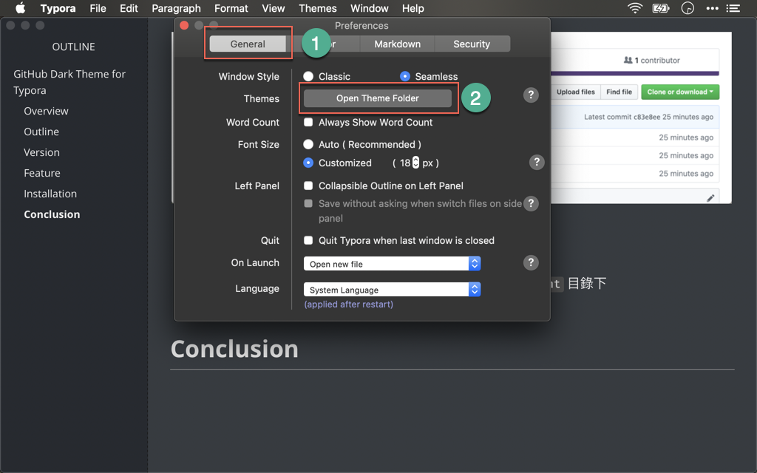Open the On Launch dropdown

click(392, 264)
